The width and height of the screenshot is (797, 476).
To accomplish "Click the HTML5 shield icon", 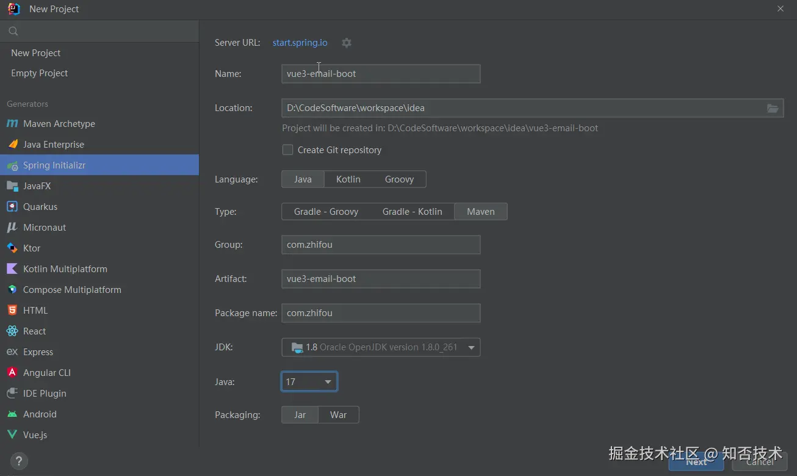I will (x=12, y=311).
